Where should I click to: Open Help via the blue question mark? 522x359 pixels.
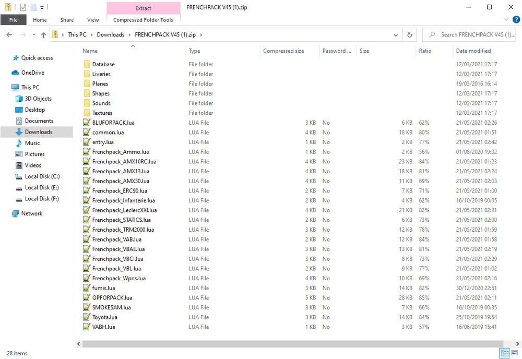(516, 19)
